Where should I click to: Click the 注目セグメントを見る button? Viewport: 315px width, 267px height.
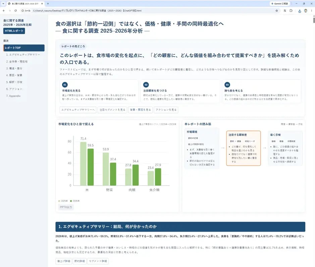click(112, 110)
